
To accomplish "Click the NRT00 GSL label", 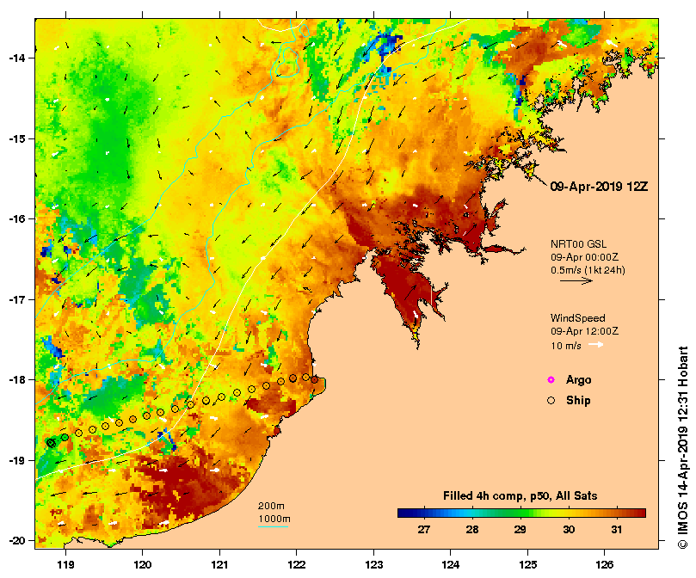I will tap(578, 243).
